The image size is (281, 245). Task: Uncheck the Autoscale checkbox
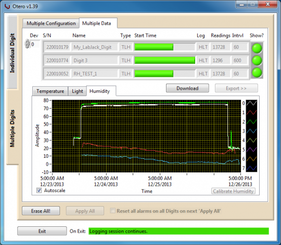tap(39, 190)
